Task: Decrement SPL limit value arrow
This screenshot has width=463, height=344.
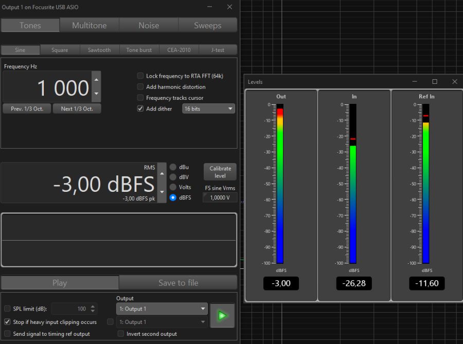Action: [93, 311]
